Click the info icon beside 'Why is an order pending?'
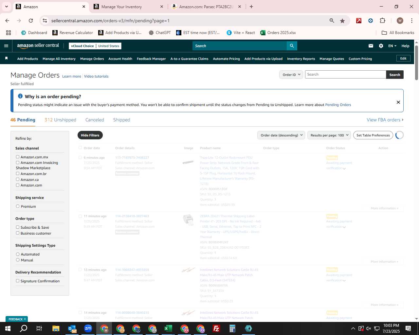 pyautogui.click(x=20, y=96)
